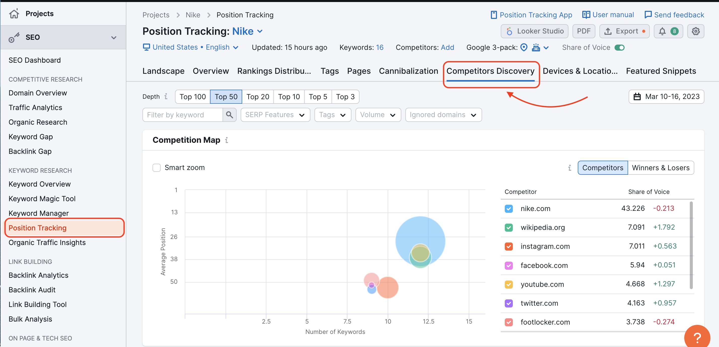
Task: Enable the Smart zoom checkbox
Action: pyautogui.click(x=157, y=167)
